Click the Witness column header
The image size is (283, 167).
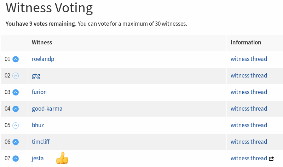click(42, 42)
